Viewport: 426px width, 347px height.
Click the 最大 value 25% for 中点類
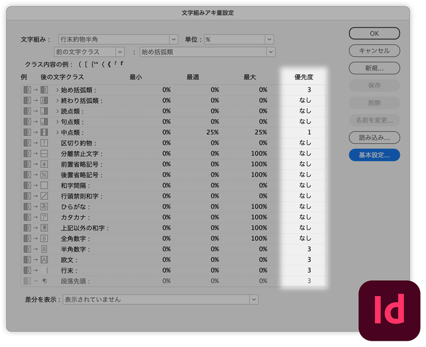(x=261, y=132)
